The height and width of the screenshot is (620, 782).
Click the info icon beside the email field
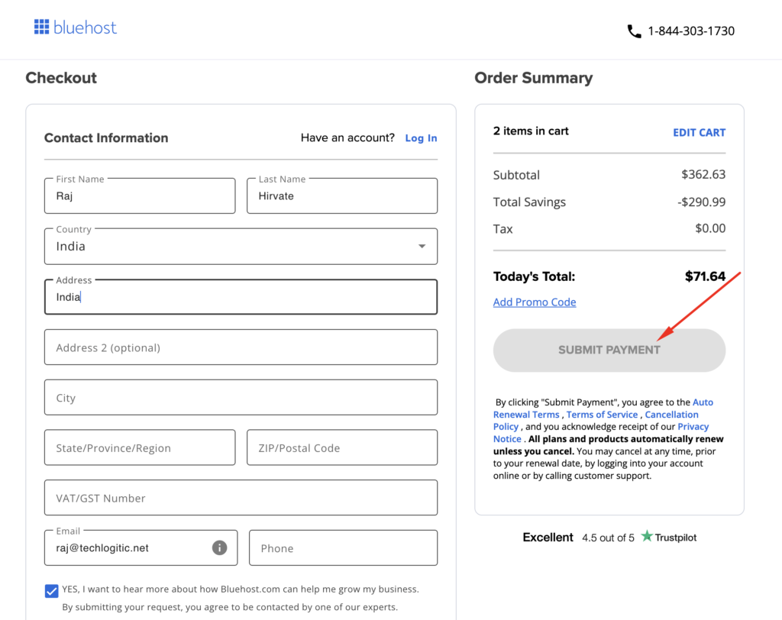pos(218,547)
